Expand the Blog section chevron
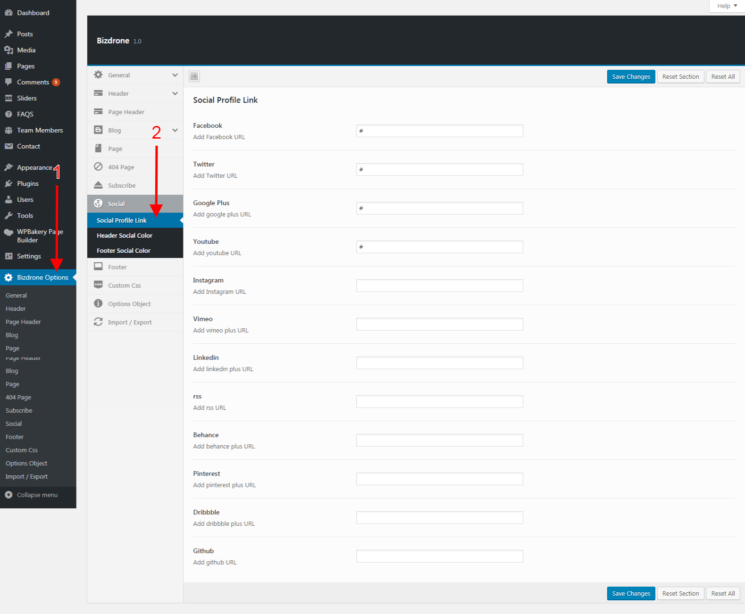This screenshot has height=614, width=745. [175, 130]
